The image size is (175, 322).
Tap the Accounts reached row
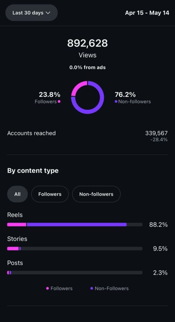click(87, 136)
